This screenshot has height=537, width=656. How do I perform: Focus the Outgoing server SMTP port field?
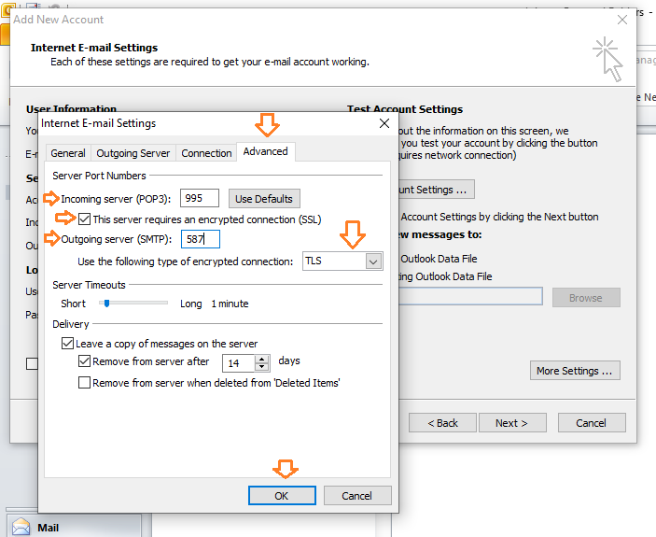(x=200, y=240)
